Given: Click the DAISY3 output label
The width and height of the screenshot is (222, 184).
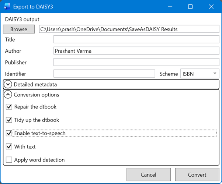Looking at the screenshot, I should tap(22, 20).
